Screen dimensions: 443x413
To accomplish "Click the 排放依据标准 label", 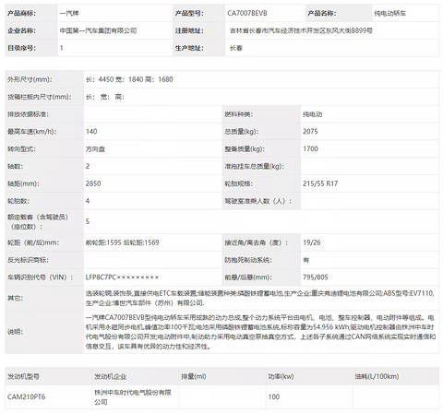I will [x=28, y=114].
